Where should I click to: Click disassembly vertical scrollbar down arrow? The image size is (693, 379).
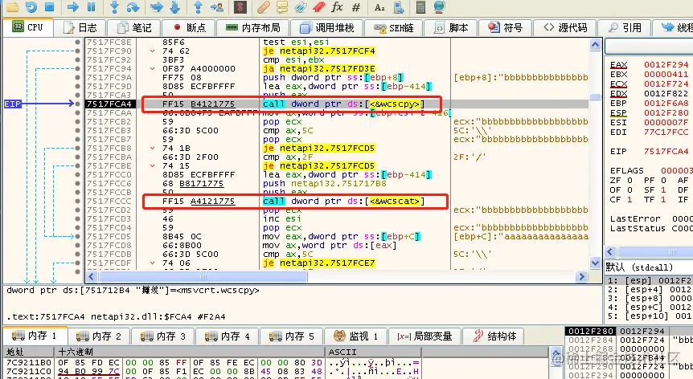click(x=596, y=263)
